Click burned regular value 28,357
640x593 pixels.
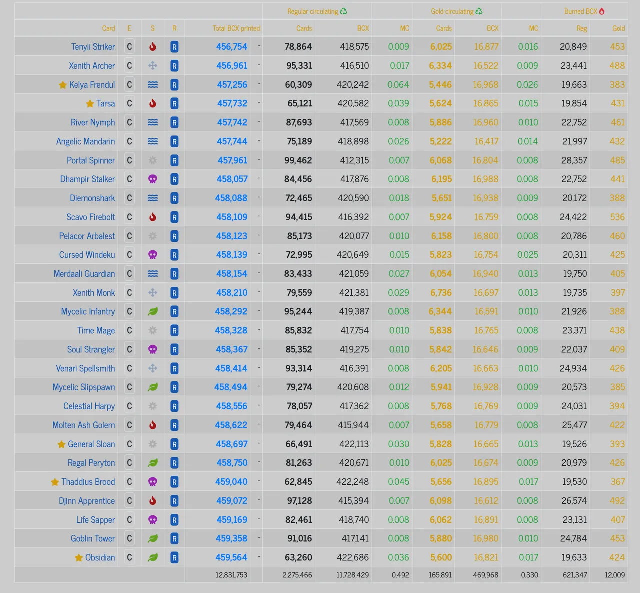pyautogui.click(x=574, y=160)
